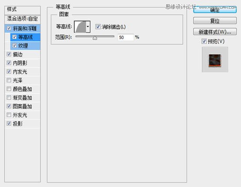Select the 投影 style entry label
Screen dimensions: 241x187
[18, 124]
